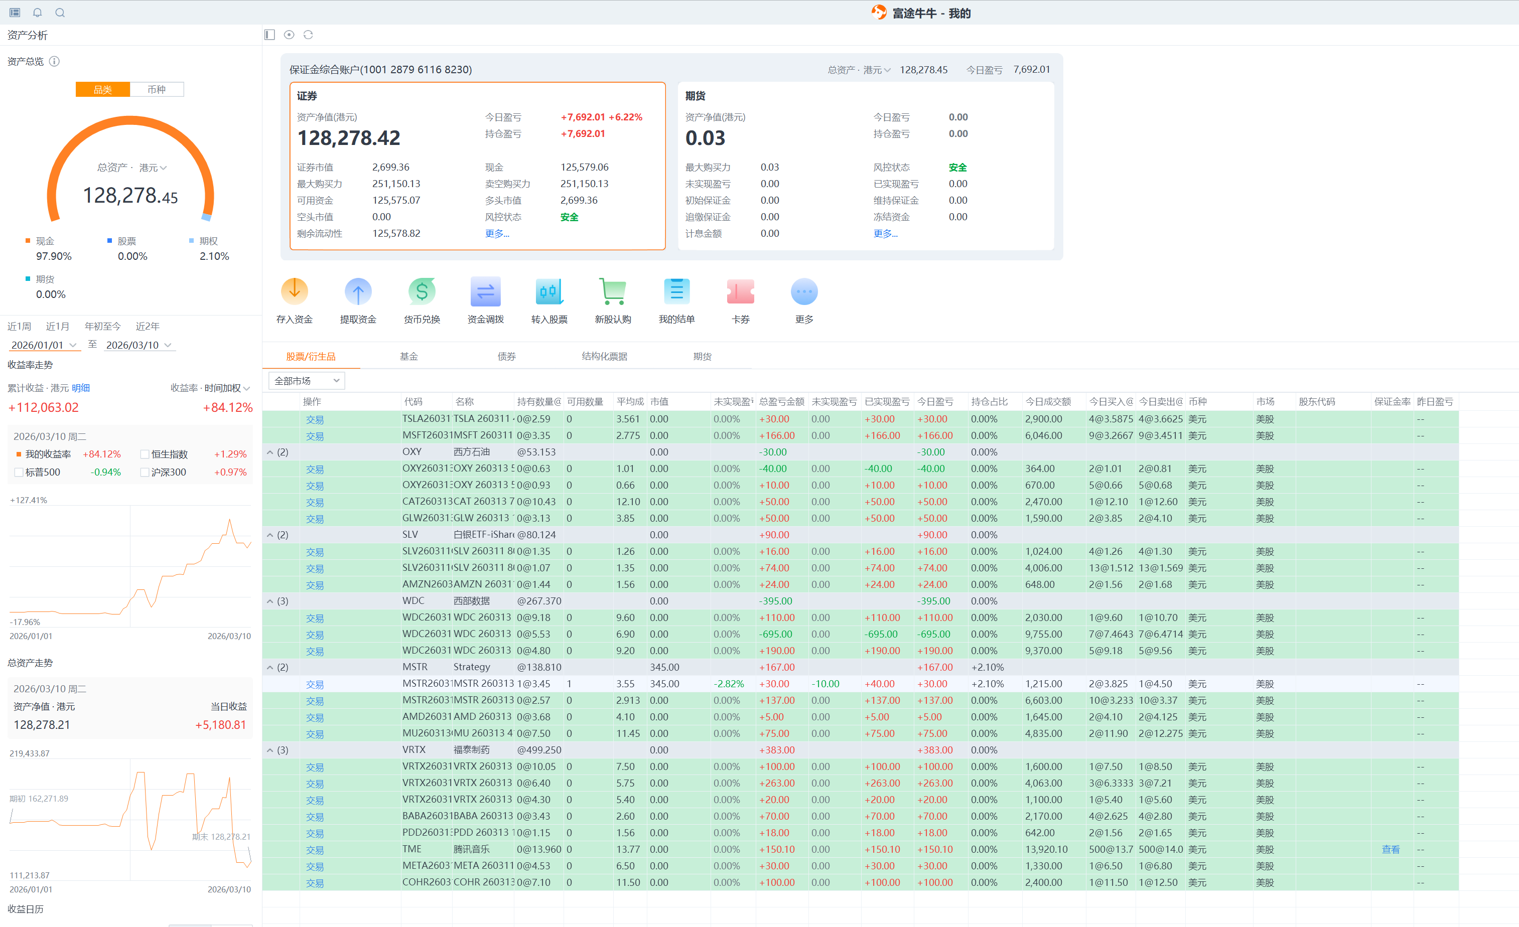The width and height of the screenshot is (1519, 927).
Task: Click the 资产总览 info circle icon
Action: pos(54,61)
